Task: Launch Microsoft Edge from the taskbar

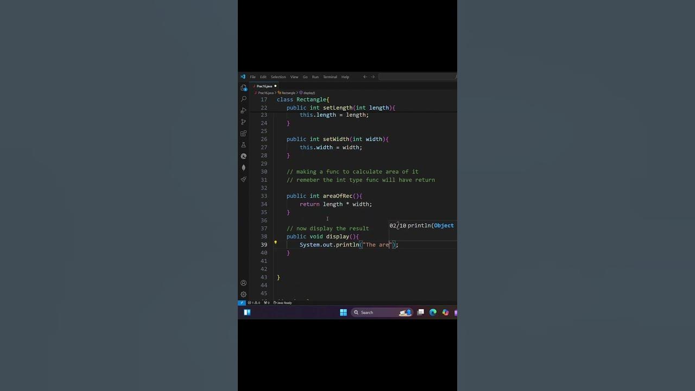Action: pos(433,312)
